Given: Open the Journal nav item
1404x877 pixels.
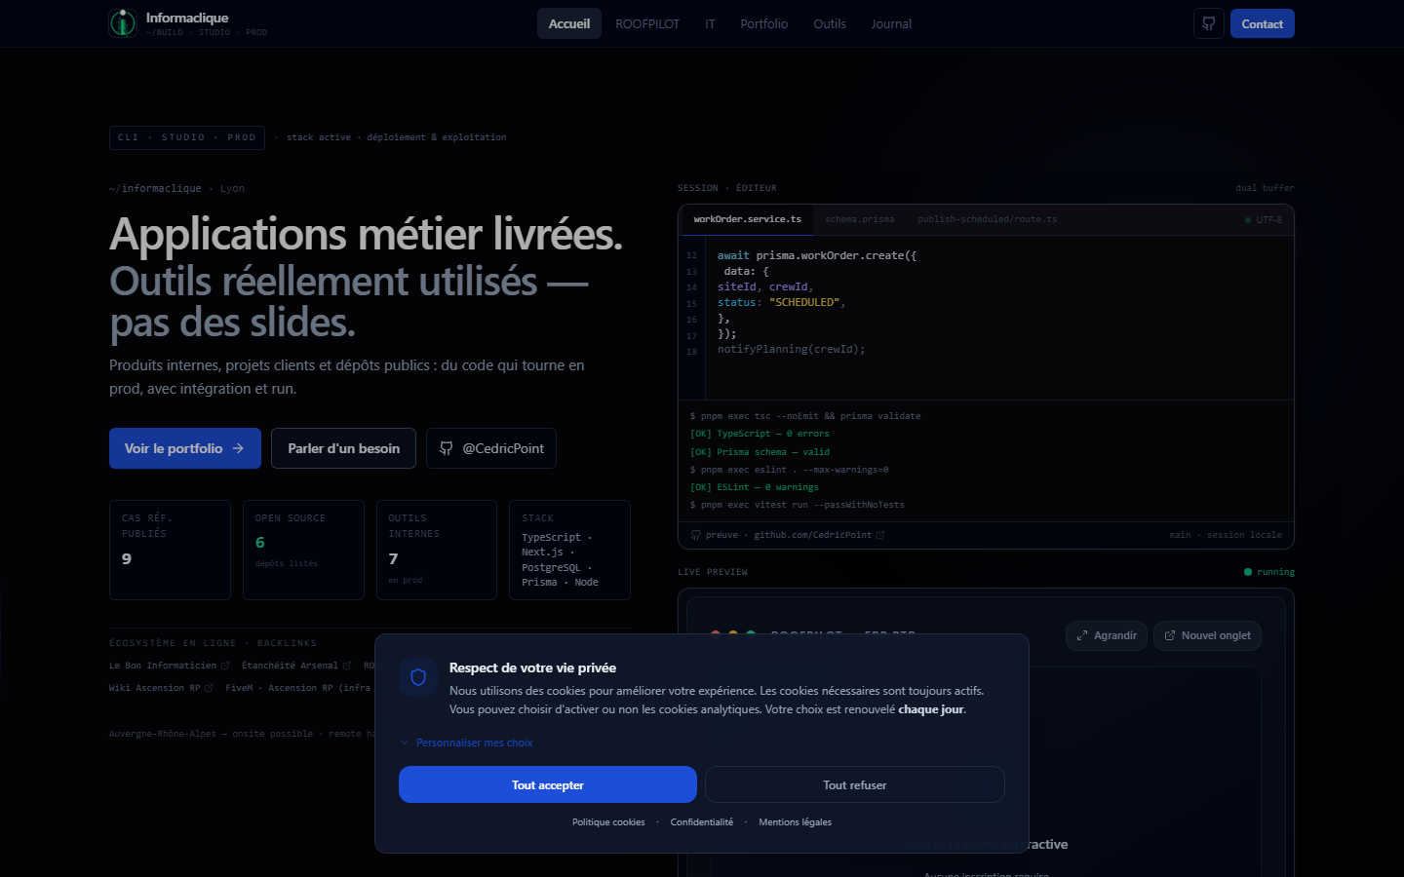Looking at the screenshot, I should (x=891, y=23).
